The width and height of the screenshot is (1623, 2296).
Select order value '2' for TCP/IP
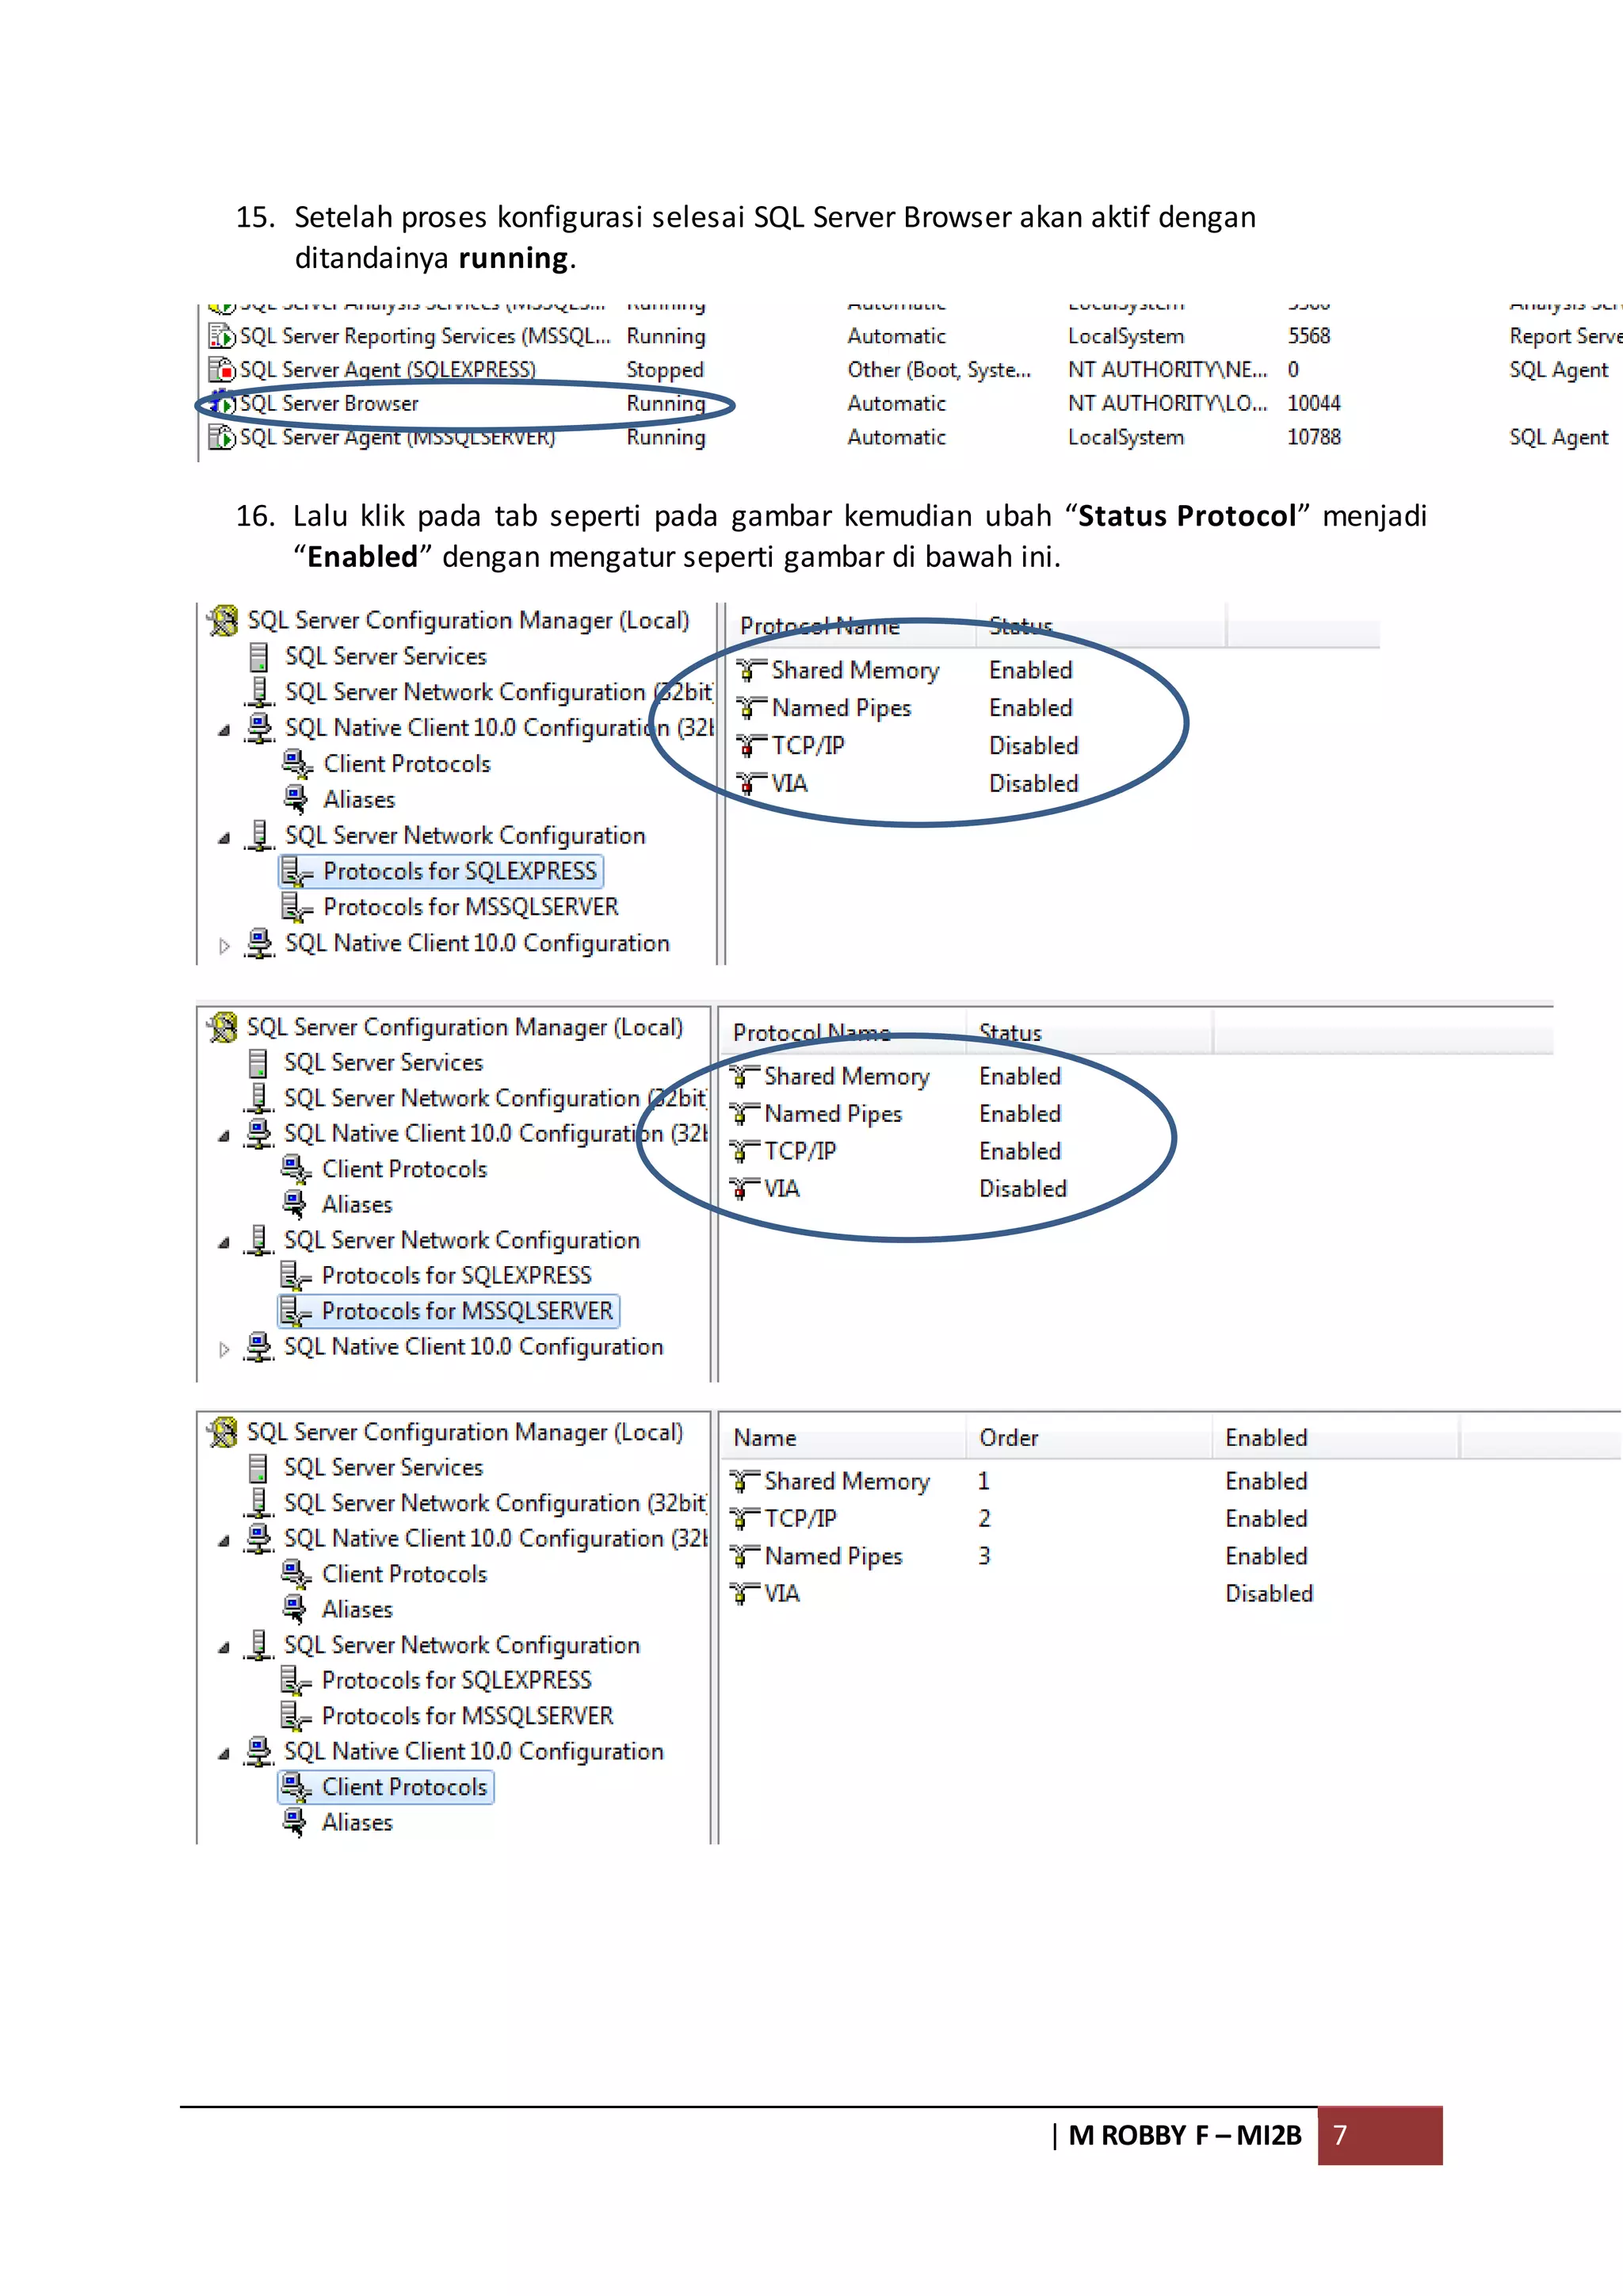pos(984,1519)
